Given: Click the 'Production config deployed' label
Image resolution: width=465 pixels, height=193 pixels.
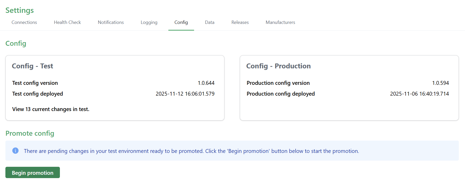Looking at the screenshot, I should pyautogui.click(x=281, y=94).
